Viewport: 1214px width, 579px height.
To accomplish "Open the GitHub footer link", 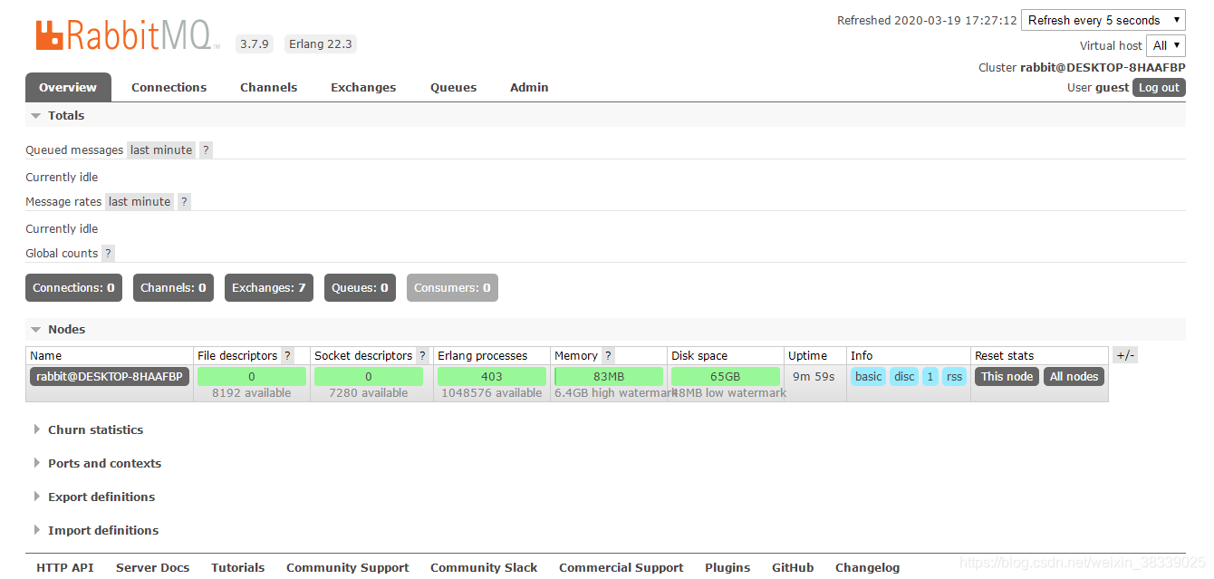I will 793,568.
